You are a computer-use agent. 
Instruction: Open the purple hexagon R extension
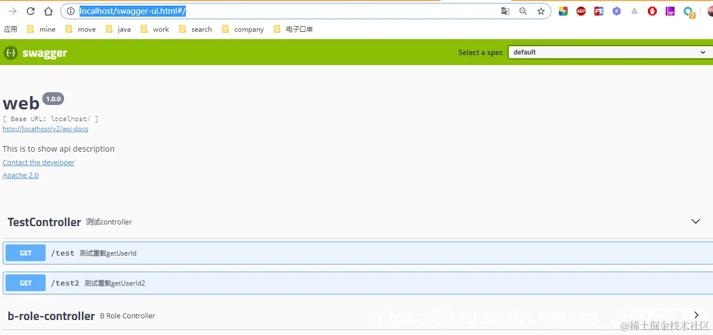[x=617, y=11]
